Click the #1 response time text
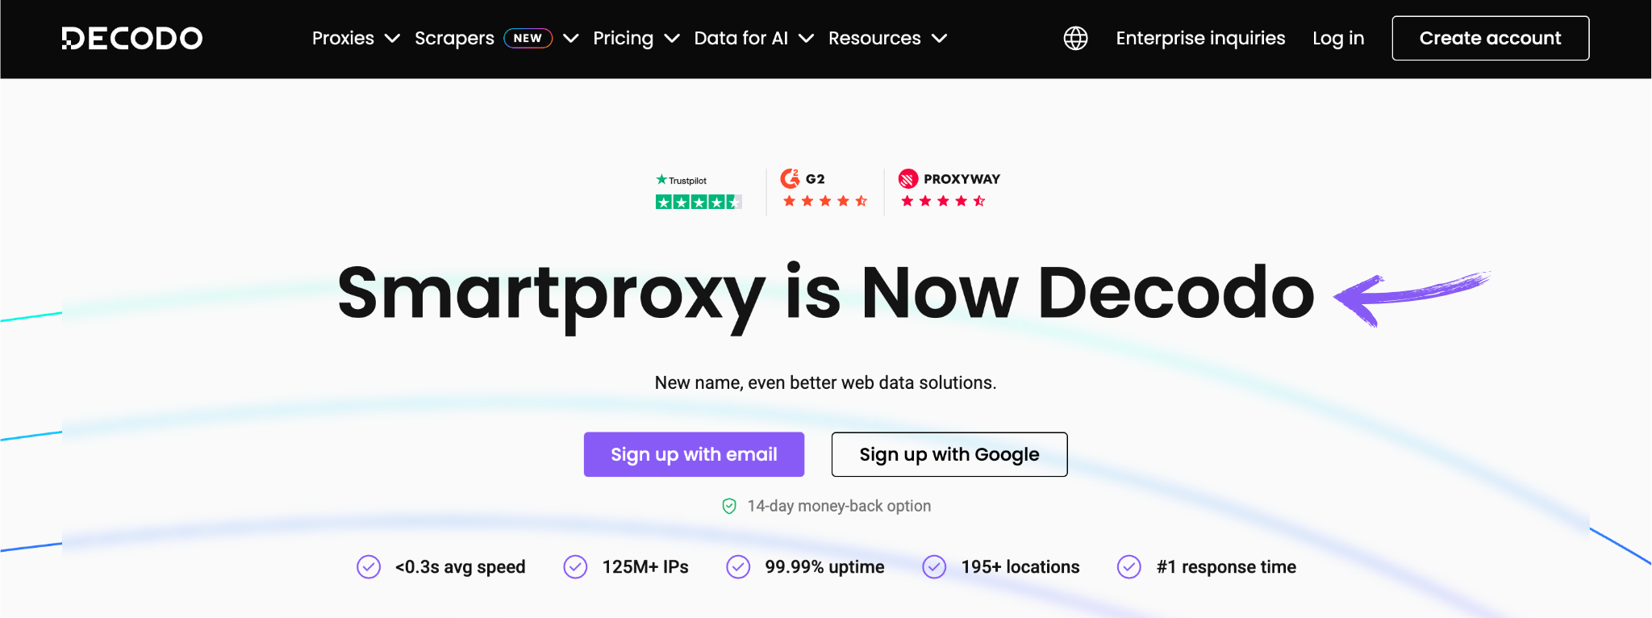 [1226, 567]
